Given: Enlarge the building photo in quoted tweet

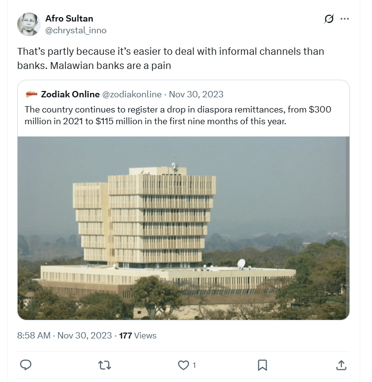Looking at the screenshot, I should [183, 228].
